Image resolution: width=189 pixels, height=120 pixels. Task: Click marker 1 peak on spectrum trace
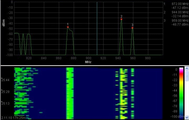tap(68, 27)
